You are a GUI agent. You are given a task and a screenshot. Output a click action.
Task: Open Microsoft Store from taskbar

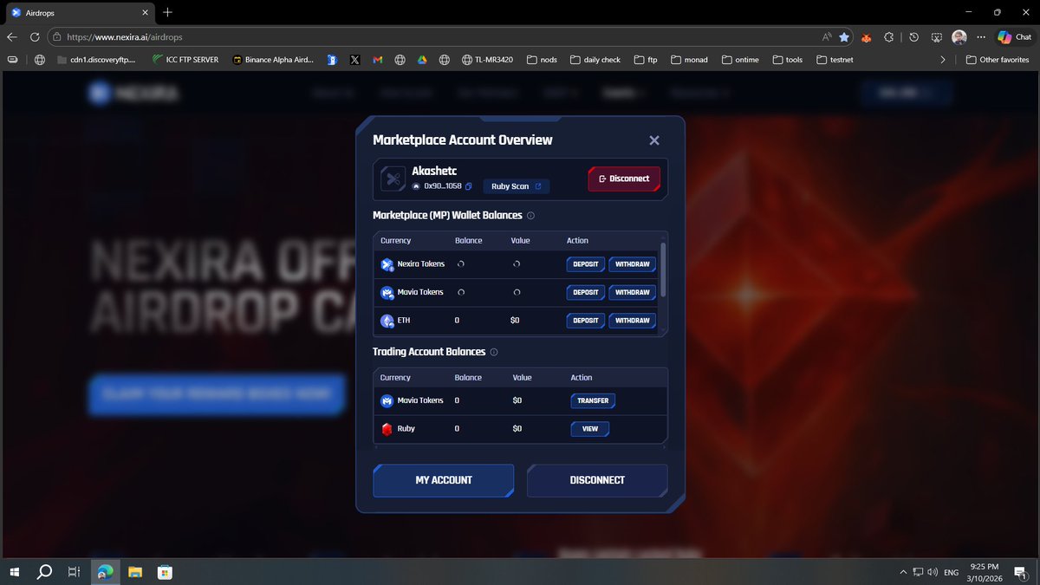(x=165, y=572)
